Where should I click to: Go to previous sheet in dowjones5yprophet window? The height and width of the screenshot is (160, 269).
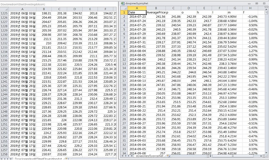pos(126,156)
